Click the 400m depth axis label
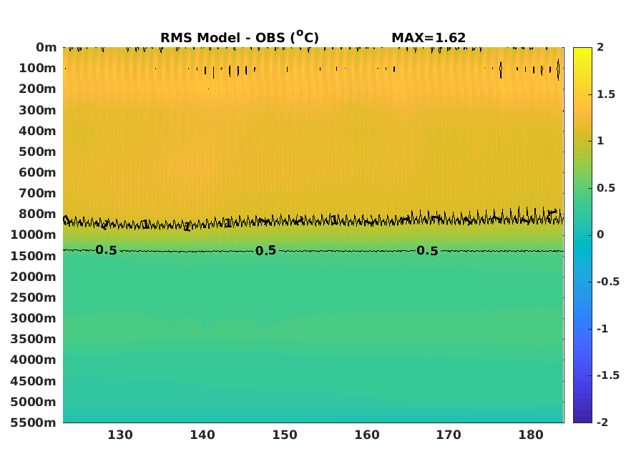This screenshot has width=626, height=469. [37, 131]
